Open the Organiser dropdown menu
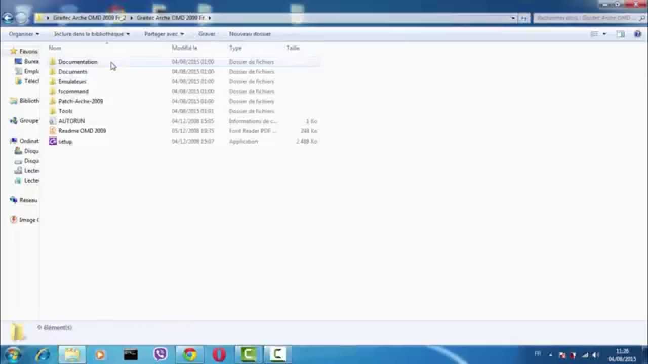The image size is (648, 364). [x=24, y=34]
